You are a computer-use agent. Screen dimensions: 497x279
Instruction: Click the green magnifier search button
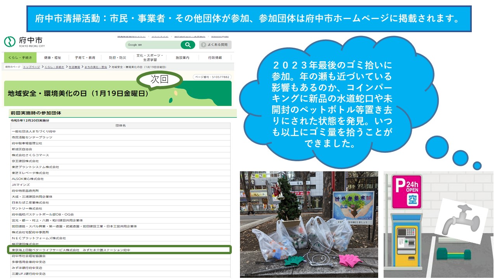188,45
